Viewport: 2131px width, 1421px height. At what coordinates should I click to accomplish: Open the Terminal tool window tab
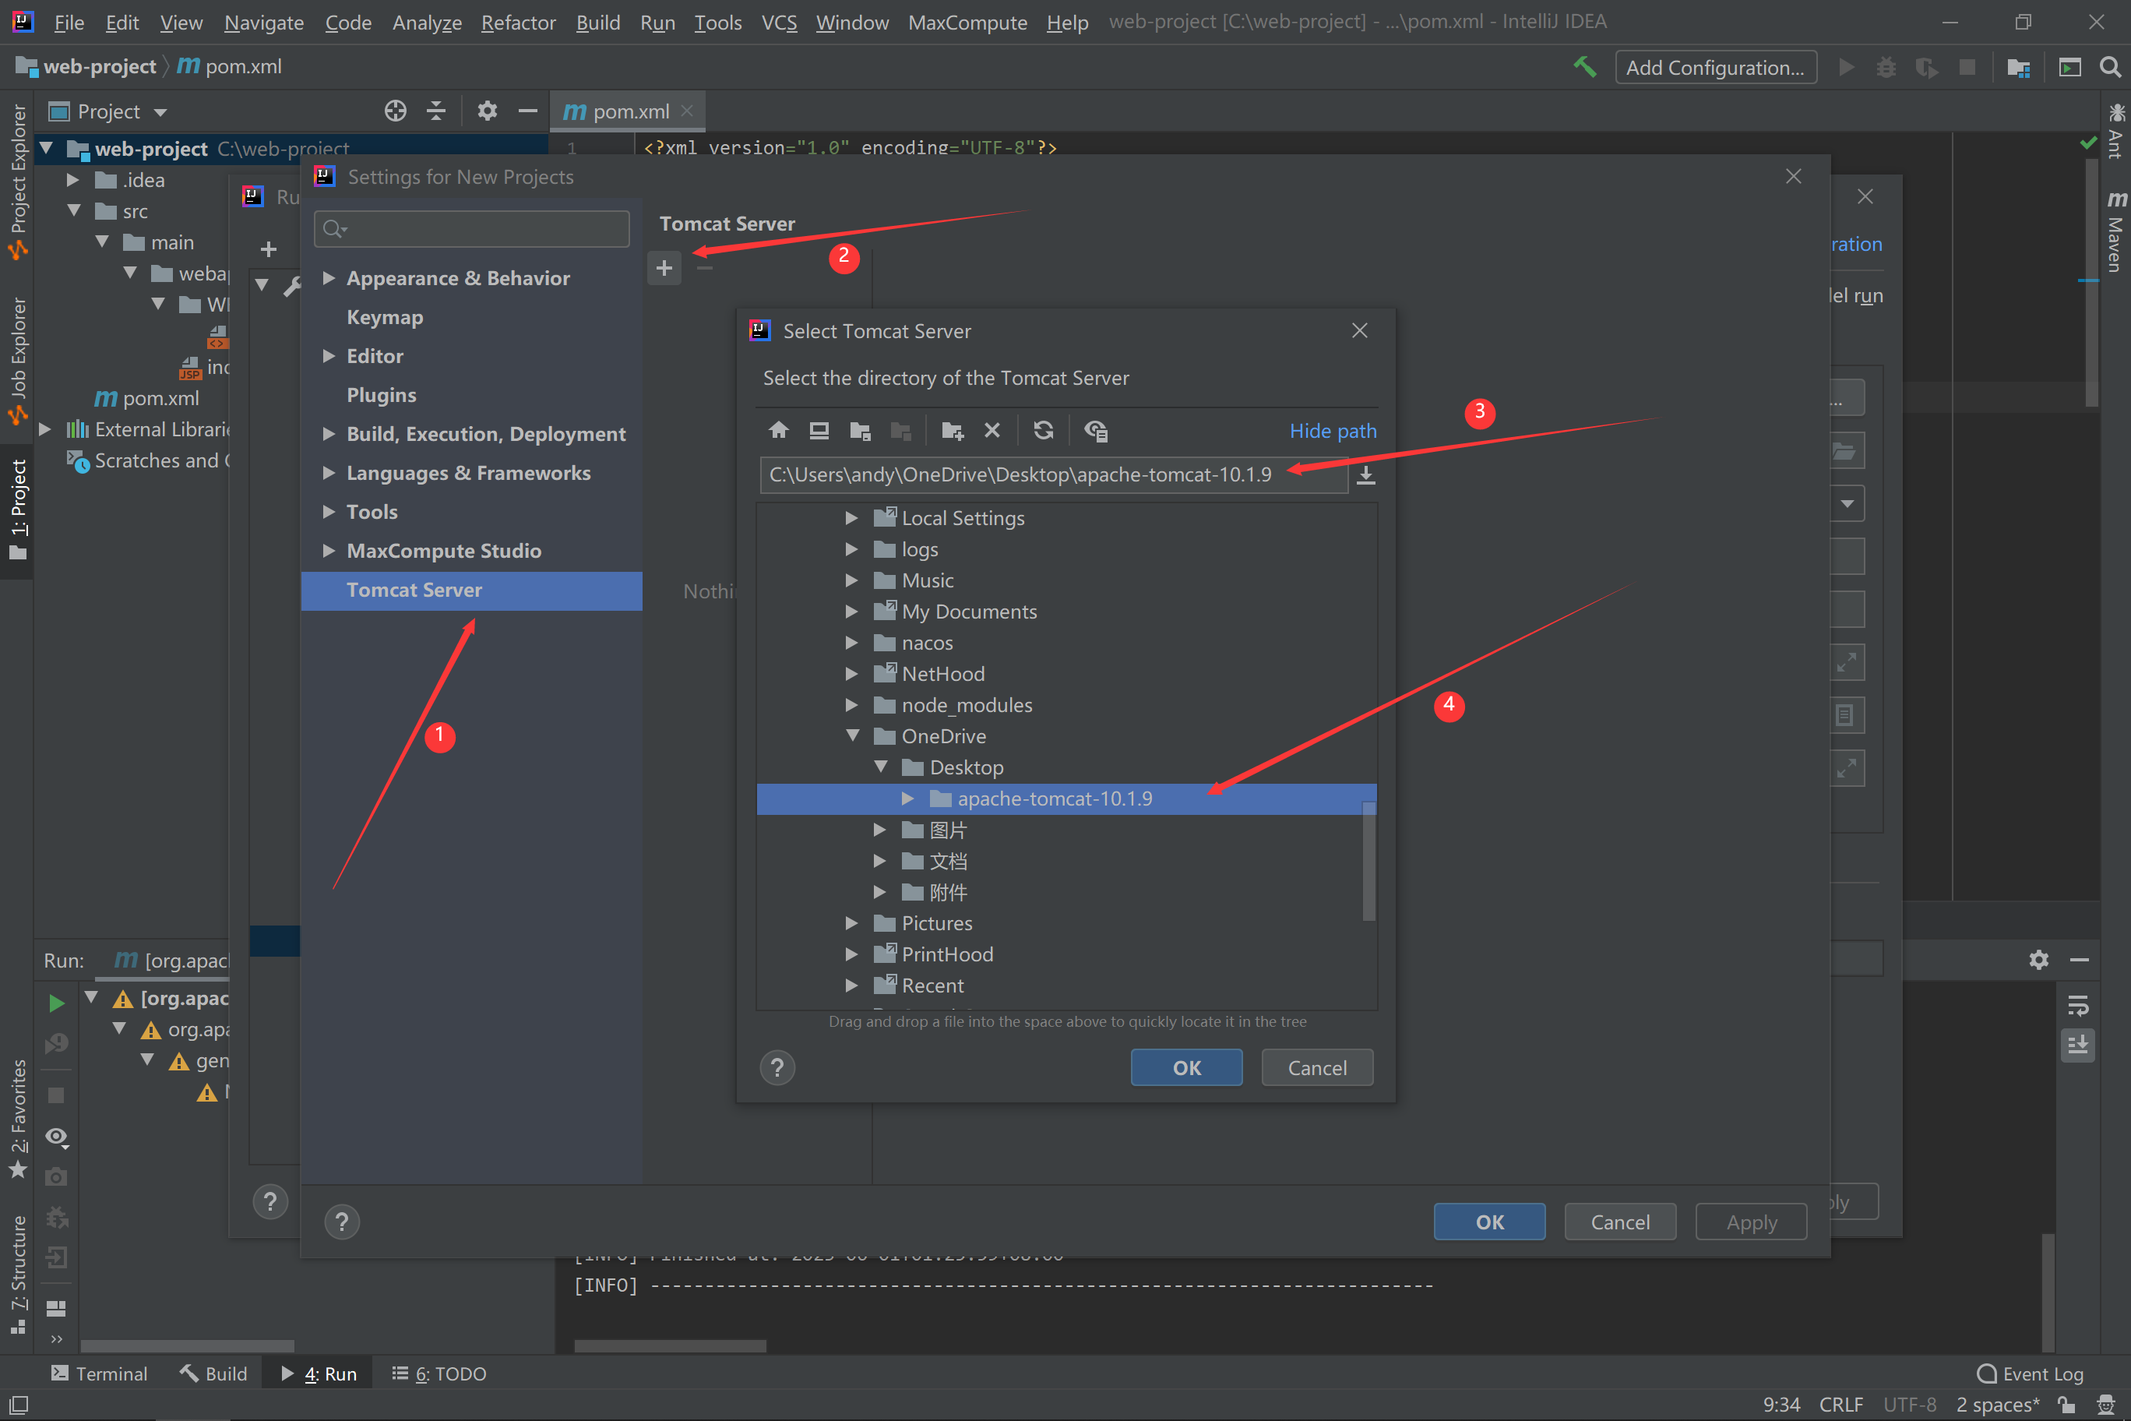click(100, 1374)
